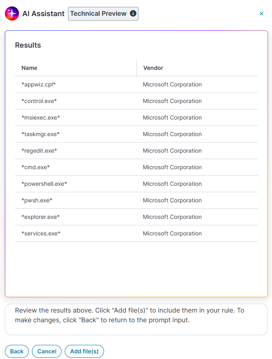Select the *regedit.exe* entry
This screenshot has height=359, width=272.
point(136,151)
